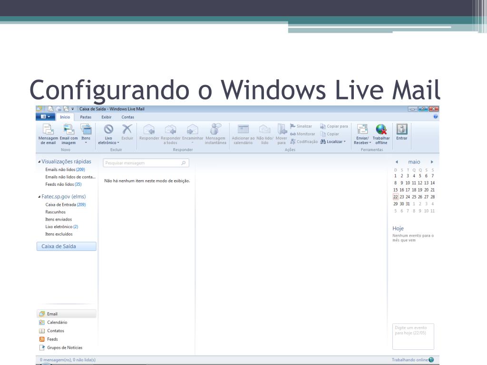The image size is (487, 365).
Task: Click the search magnifier icon
Action: (x=184, y=163)
